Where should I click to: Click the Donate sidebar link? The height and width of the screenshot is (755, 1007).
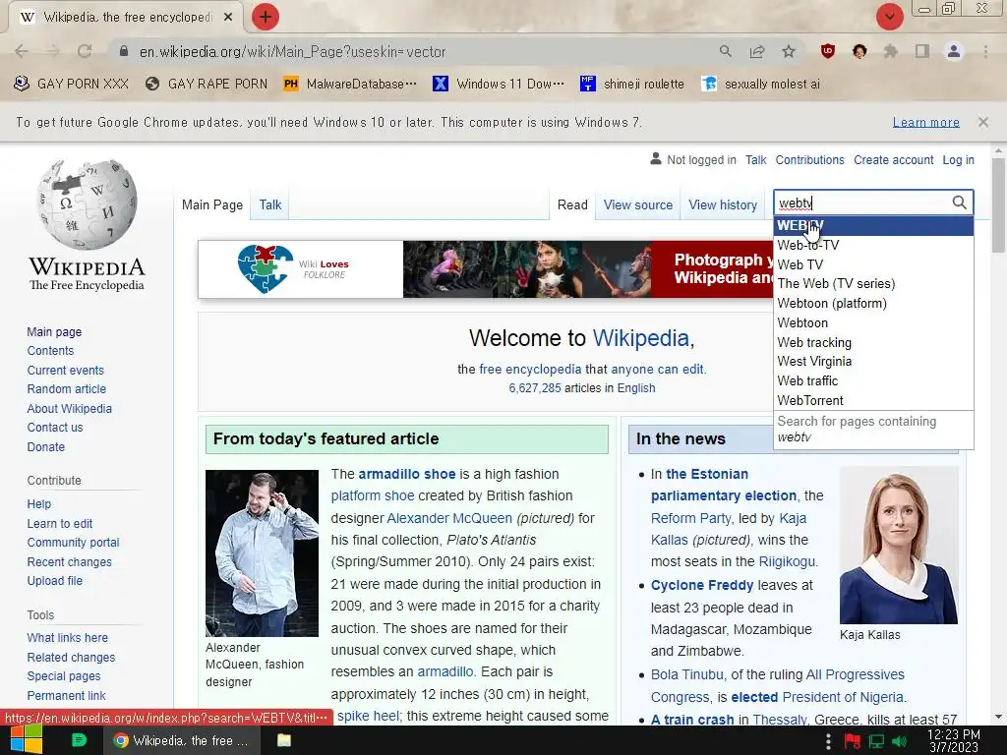45,447
